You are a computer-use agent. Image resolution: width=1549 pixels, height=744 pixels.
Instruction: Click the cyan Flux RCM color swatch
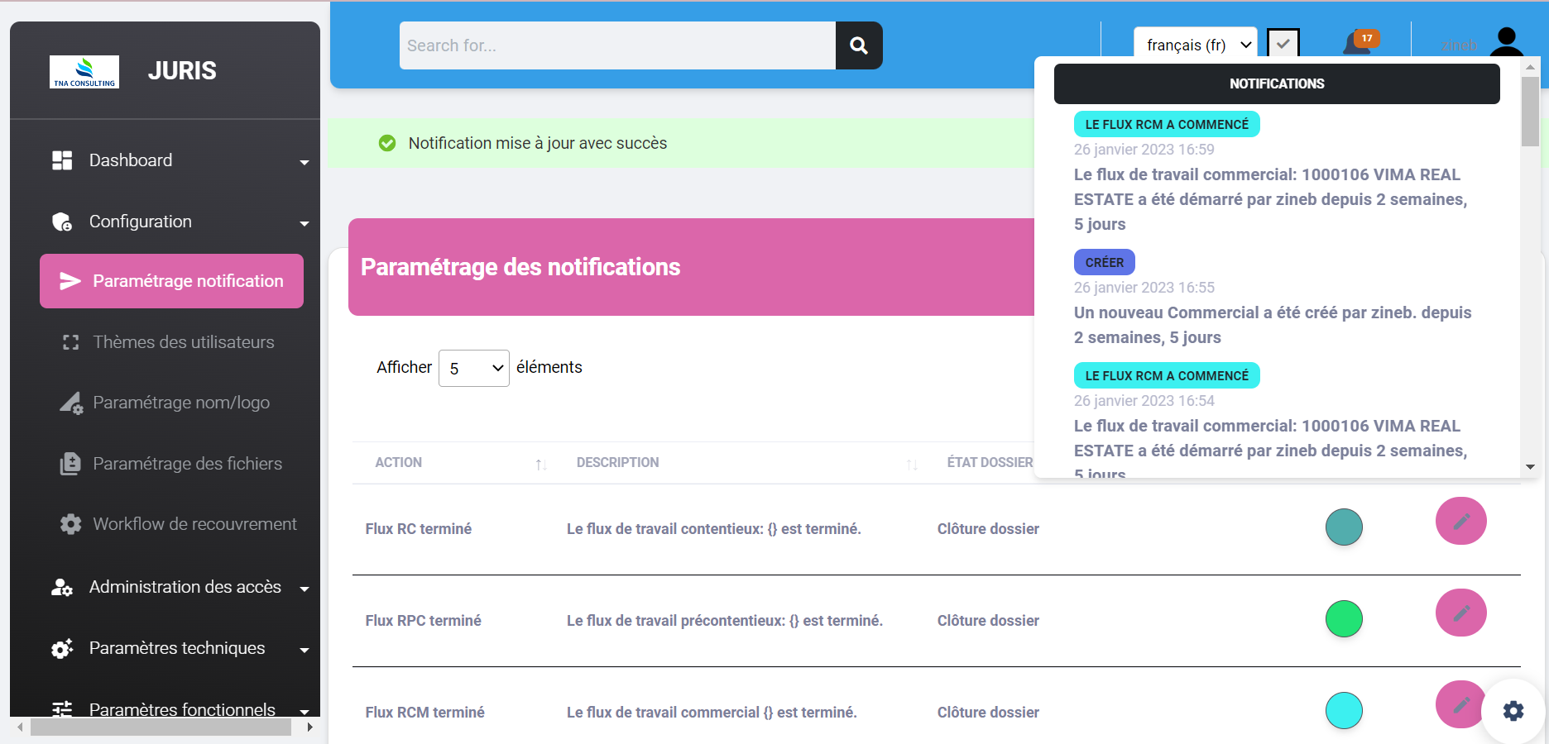pyautogui.click(x=1344, y=711)
